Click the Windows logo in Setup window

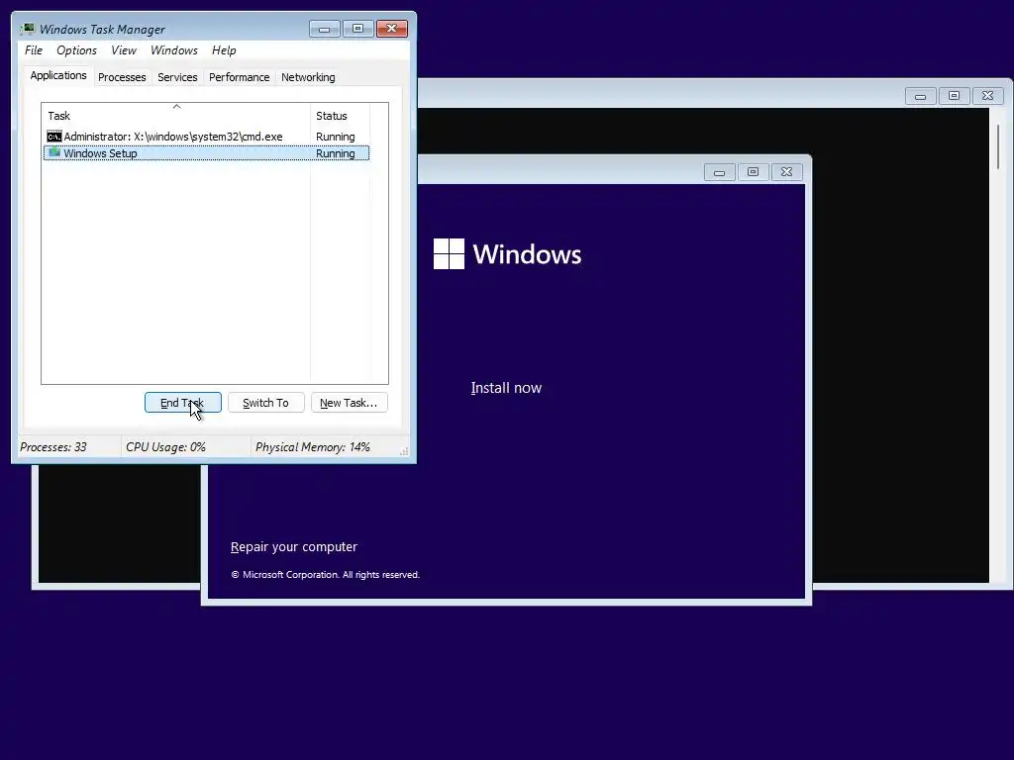coord(449,254)
